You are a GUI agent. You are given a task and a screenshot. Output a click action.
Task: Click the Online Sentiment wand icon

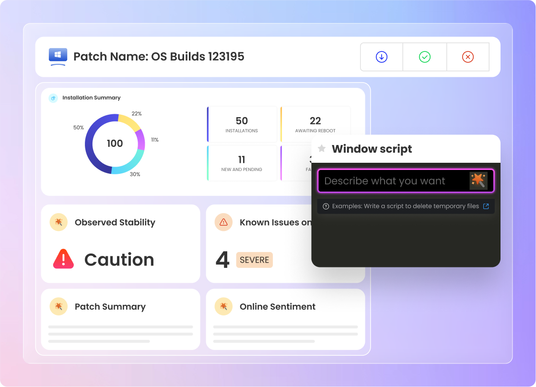pos(223,306)
